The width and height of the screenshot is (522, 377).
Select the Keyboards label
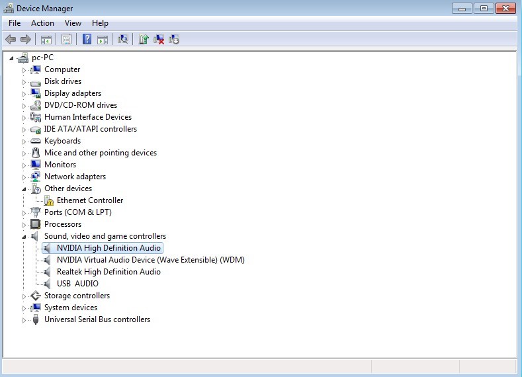pyautogui.click(x=63, y=141)
